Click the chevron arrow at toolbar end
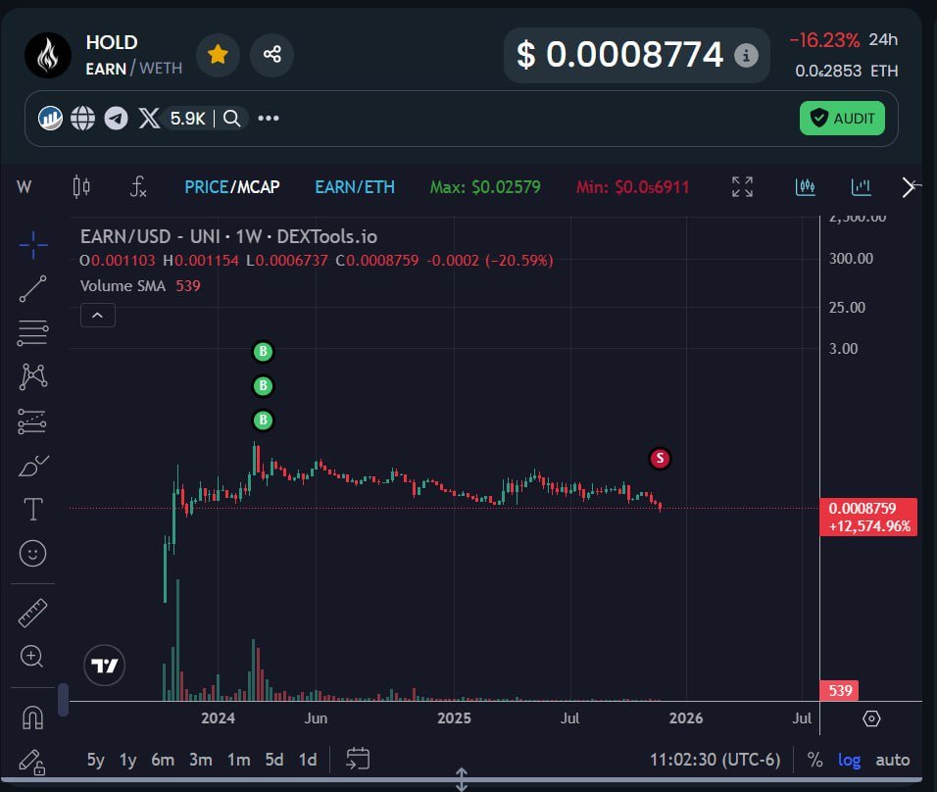The height and width of the screenshot is (792, 937). pyautogui.click(x=910, y=187)
